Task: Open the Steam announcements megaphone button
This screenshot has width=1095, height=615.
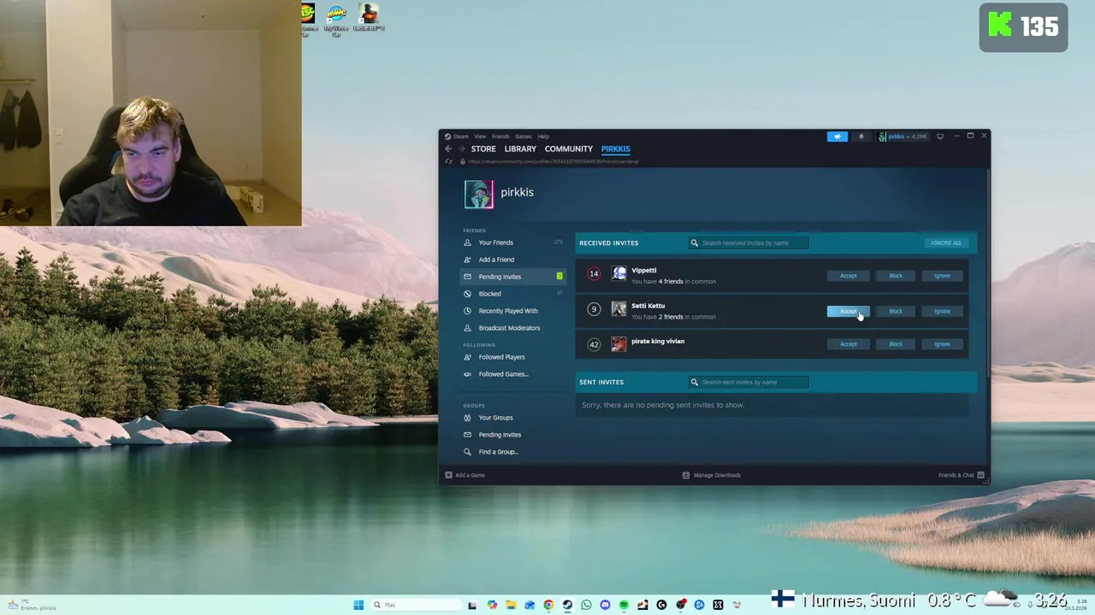Action: pos(837,137)
